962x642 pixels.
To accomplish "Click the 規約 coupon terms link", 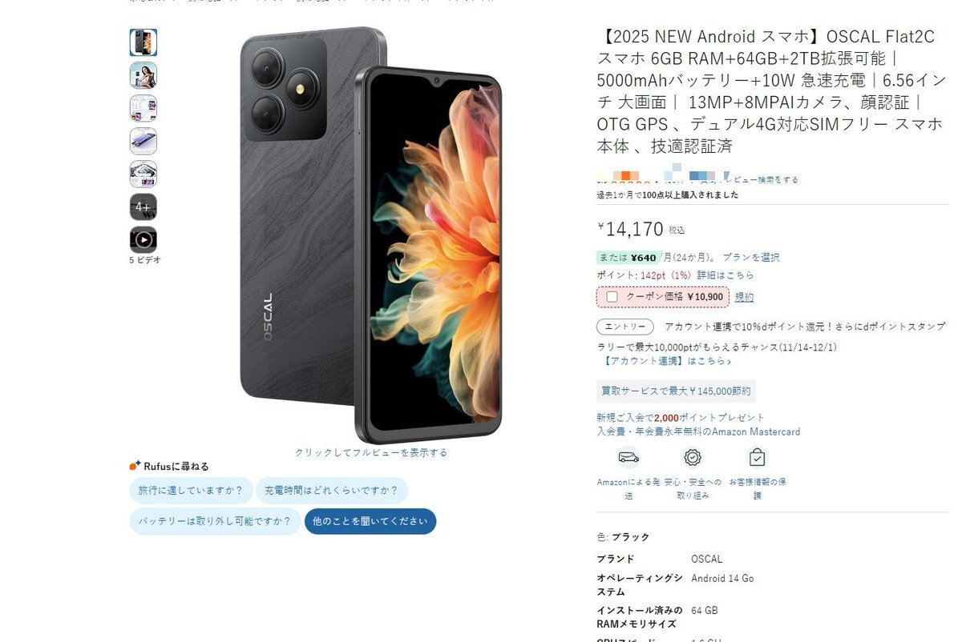I will click(745, 297).
